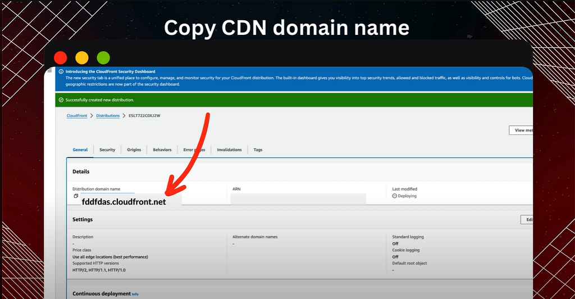
Task: Switch to the Origins tab
Action: tap(134, 149)
